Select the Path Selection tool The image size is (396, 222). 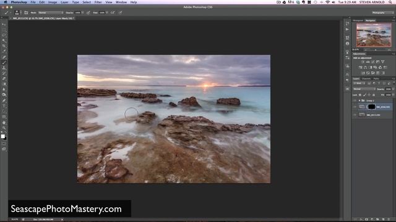4,111
